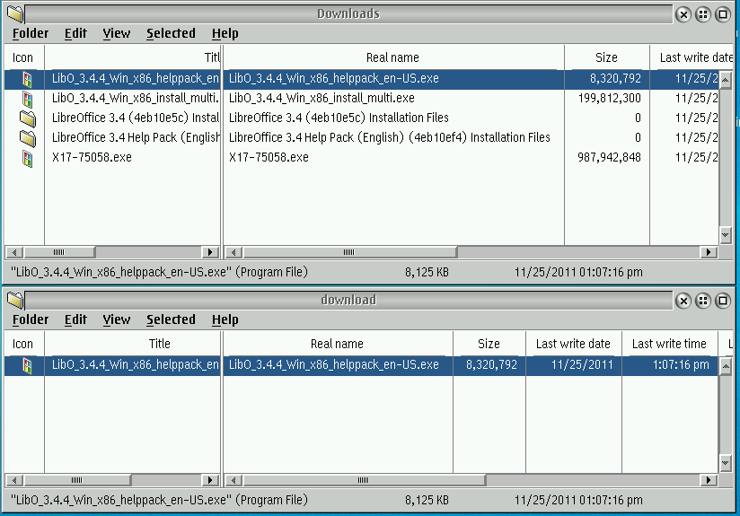Click the Icon column header in Downloads window
740x516 pixels.
(x=22, y=57)
